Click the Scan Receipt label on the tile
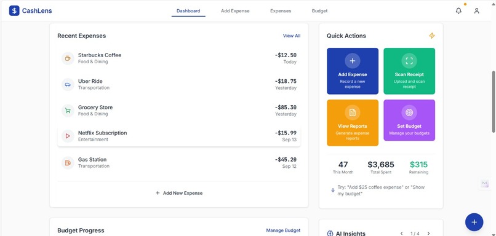496x236 pixels. click(x=409, y=74)
